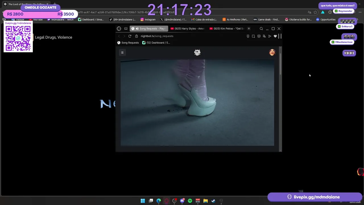364x205 pixels.
Task: Open the Opera menu logo icon
Action: tap(119, 28)
